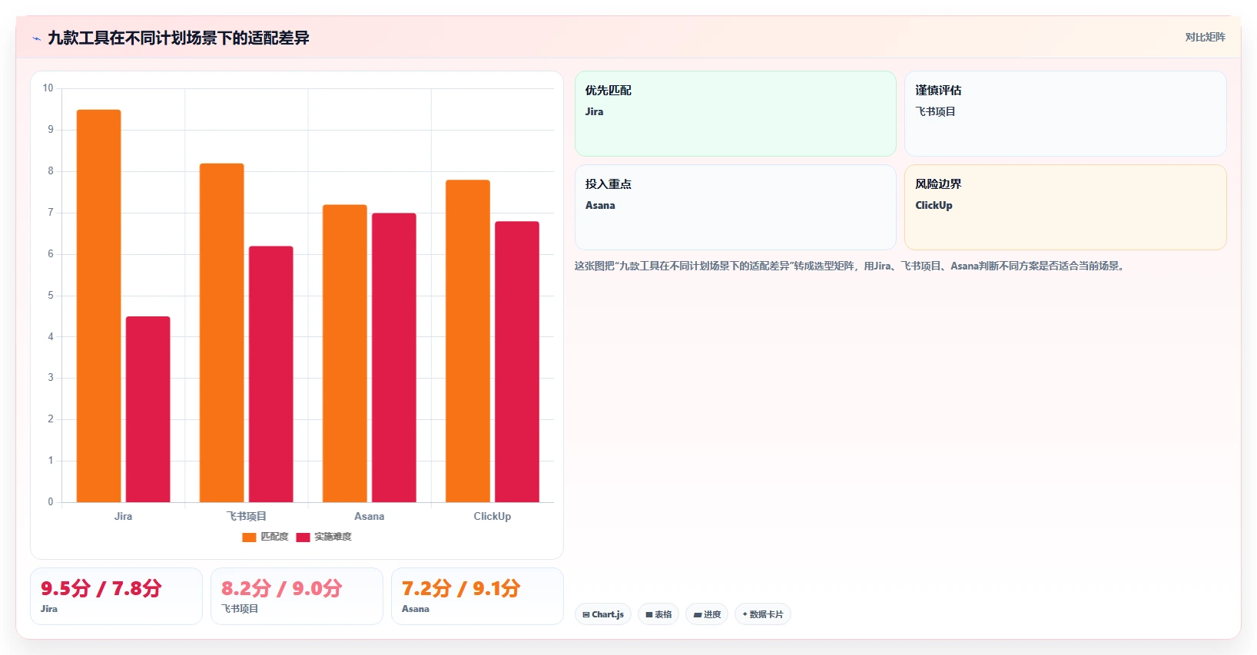The image size is (1257, 655).
Task: Click the 7.2分 / 9.1分 score value
Action: [461, 588]
